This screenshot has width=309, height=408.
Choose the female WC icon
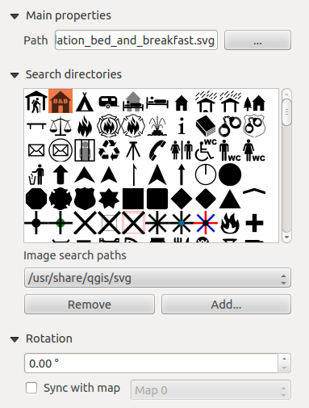(254, 150)
